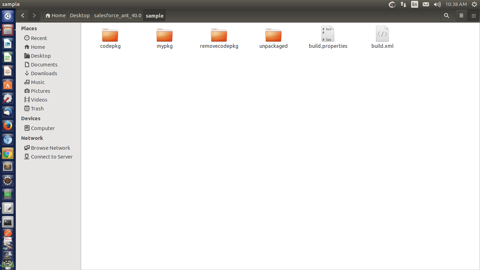Open the volume indicator menu
The image size is (480, 270).
tap(437, 4)
